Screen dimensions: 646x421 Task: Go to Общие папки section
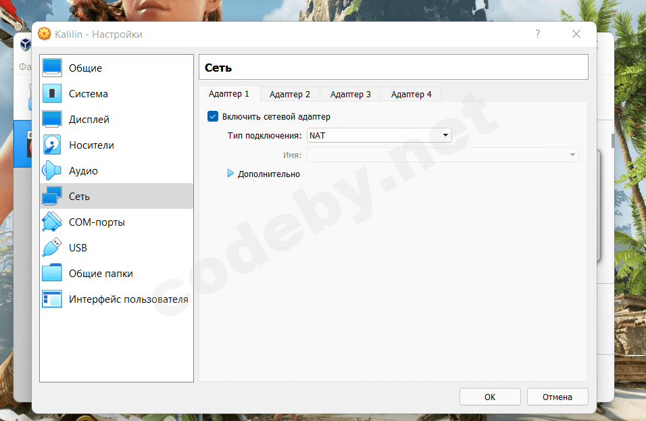pyautogui.click(x=117, y=273)
